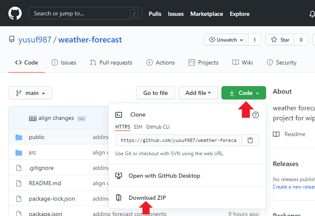This screenshot has width=315, height=216.
Task: Click the zip file icon beside Download ZIP
Action: 119,198
